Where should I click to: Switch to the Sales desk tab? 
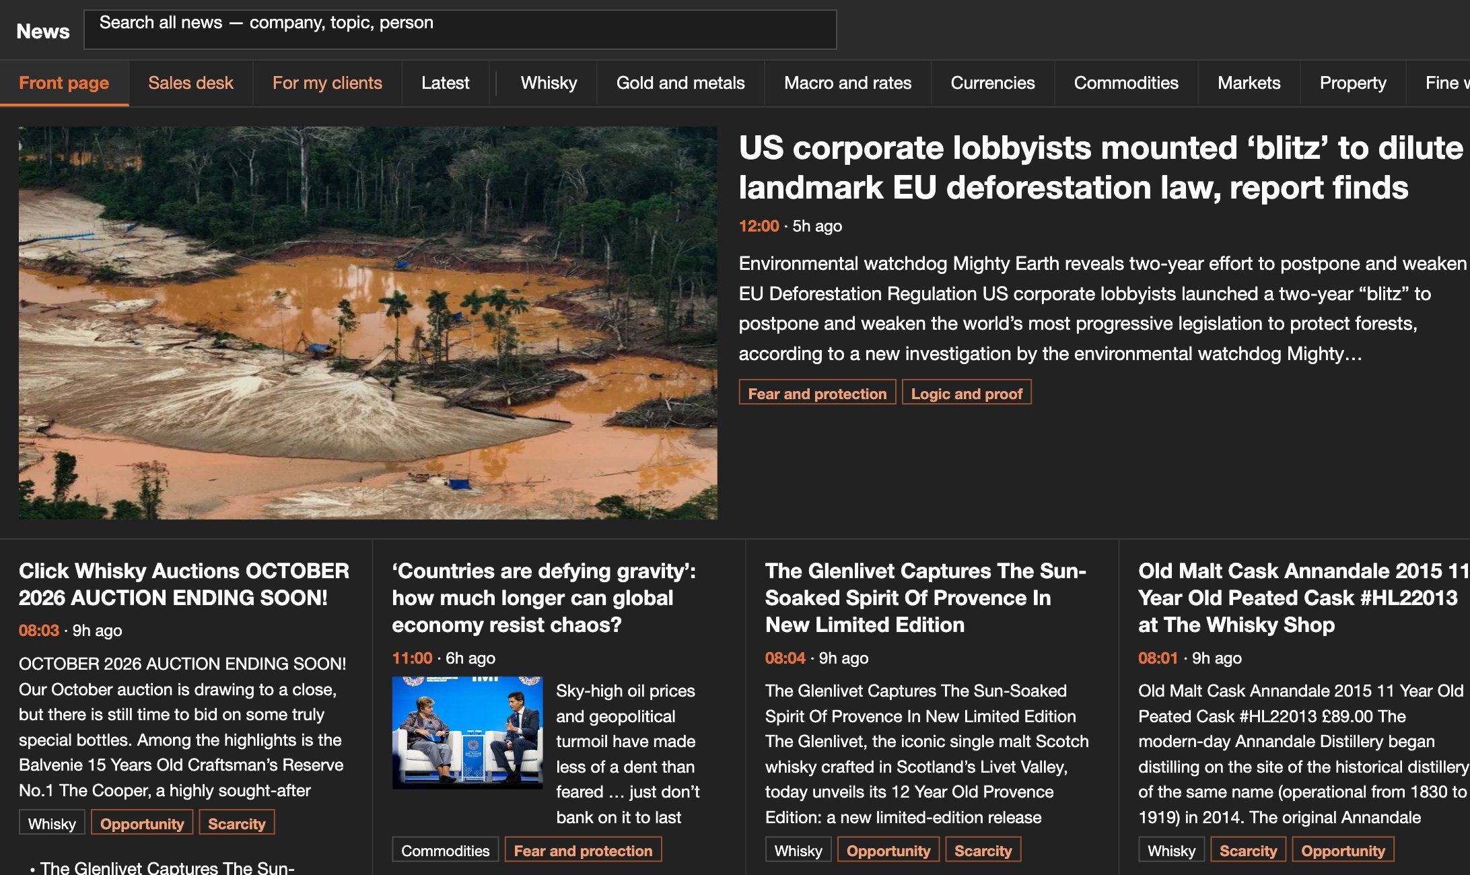click(190, 83)
